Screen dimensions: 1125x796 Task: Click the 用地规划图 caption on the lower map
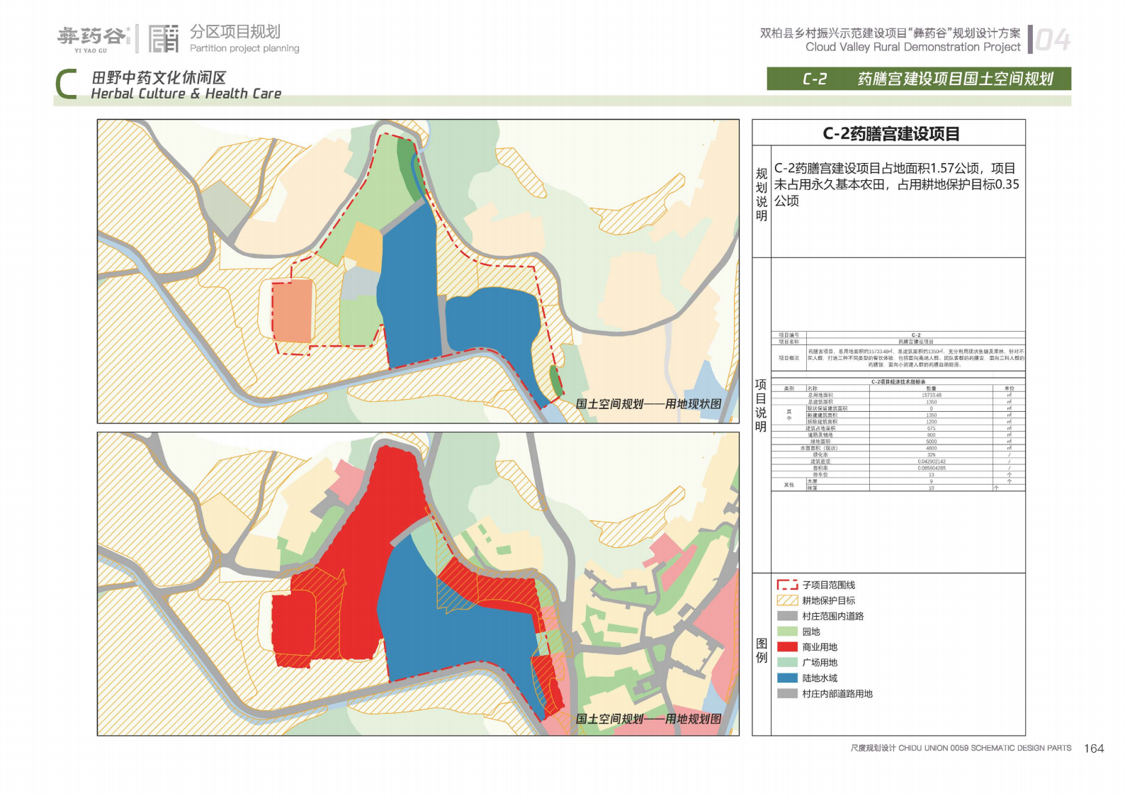tap(648, 719)
